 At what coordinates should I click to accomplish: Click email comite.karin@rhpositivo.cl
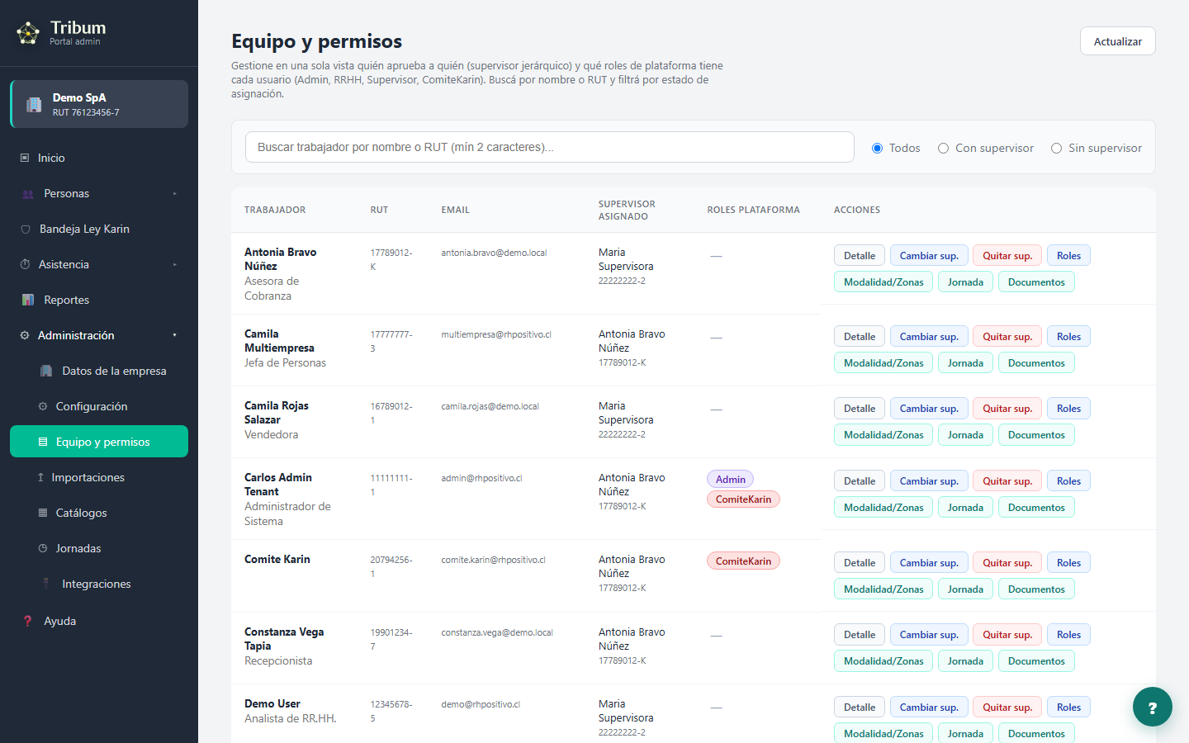(493, 560)
